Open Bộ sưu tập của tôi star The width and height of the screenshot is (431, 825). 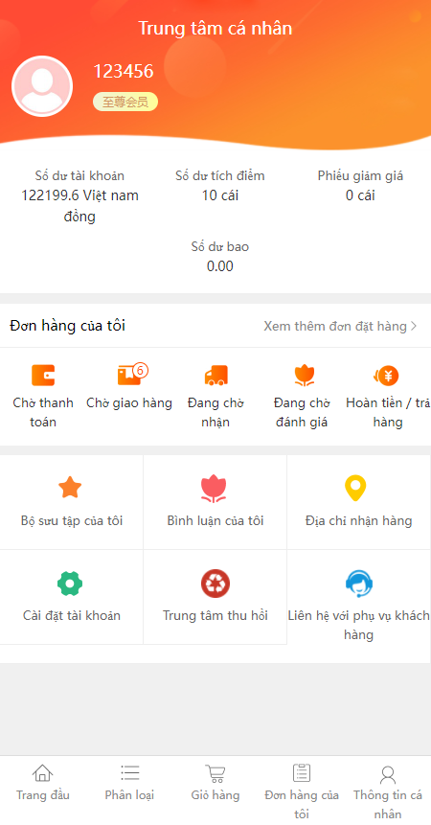(70, 487)
